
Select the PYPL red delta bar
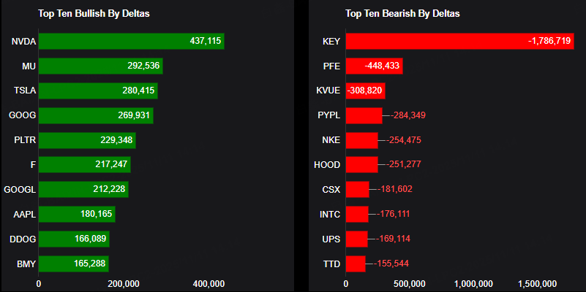364,116
